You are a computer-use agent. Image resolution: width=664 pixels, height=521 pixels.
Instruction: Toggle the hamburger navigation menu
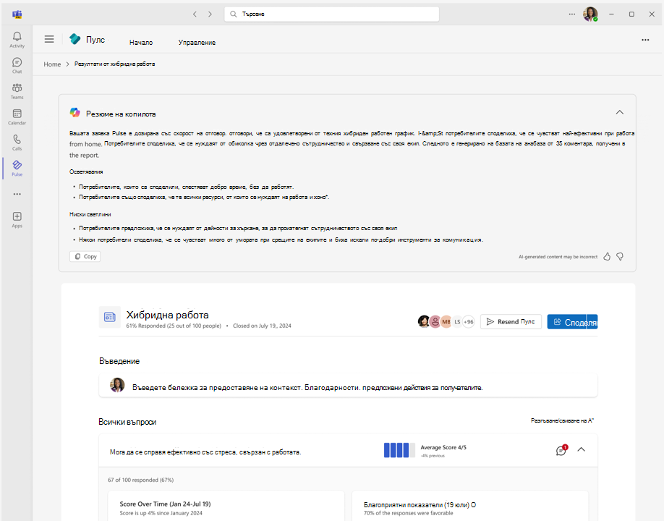point(49,40)
